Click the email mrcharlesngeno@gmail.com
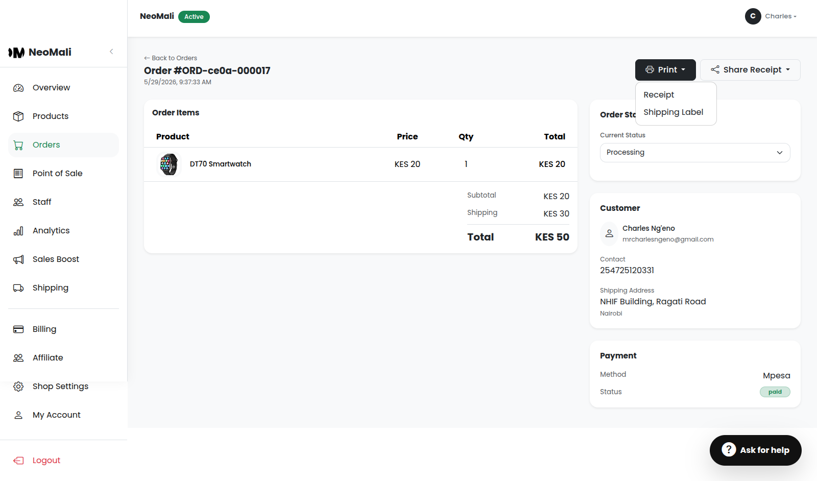Screen dimensions: 817x481 click(x=668, y=239)
